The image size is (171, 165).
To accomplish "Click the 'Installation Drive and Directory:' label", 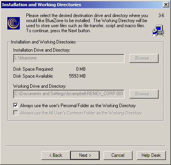I will [41, 50].
